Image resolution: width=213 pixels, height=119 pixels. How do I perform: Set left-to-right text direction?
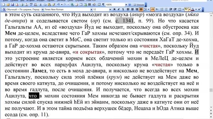click(x=152, y=9)
